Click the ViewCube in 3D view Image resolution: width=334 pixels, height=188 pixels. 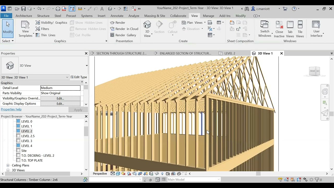[x=314, y=71]
